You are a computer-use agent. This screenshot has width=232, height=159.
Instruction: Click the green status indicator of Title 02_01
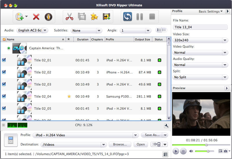click(x=159, y=60)
